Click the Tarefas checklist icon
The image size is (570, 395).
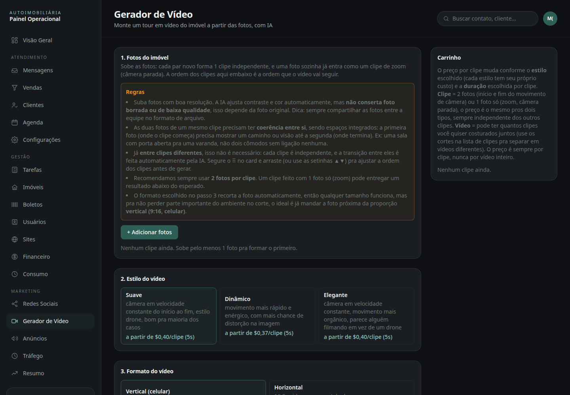tap(15, 170)
